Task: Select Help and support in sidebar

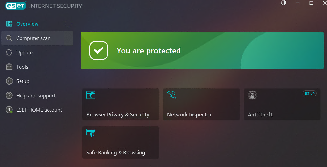Action: click(x=36, y=95)
